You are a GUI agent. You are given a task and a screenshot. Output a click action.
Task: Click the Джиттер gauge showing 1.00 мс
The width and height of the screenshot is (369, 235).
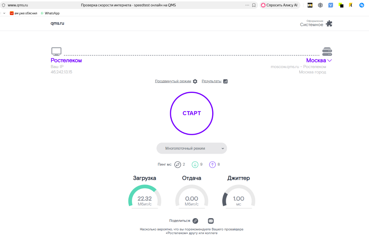coord(239,197)
